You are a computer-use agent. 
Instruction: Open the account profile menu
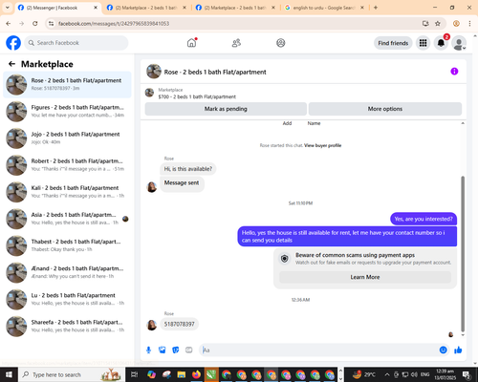click(x=459, y=43)
